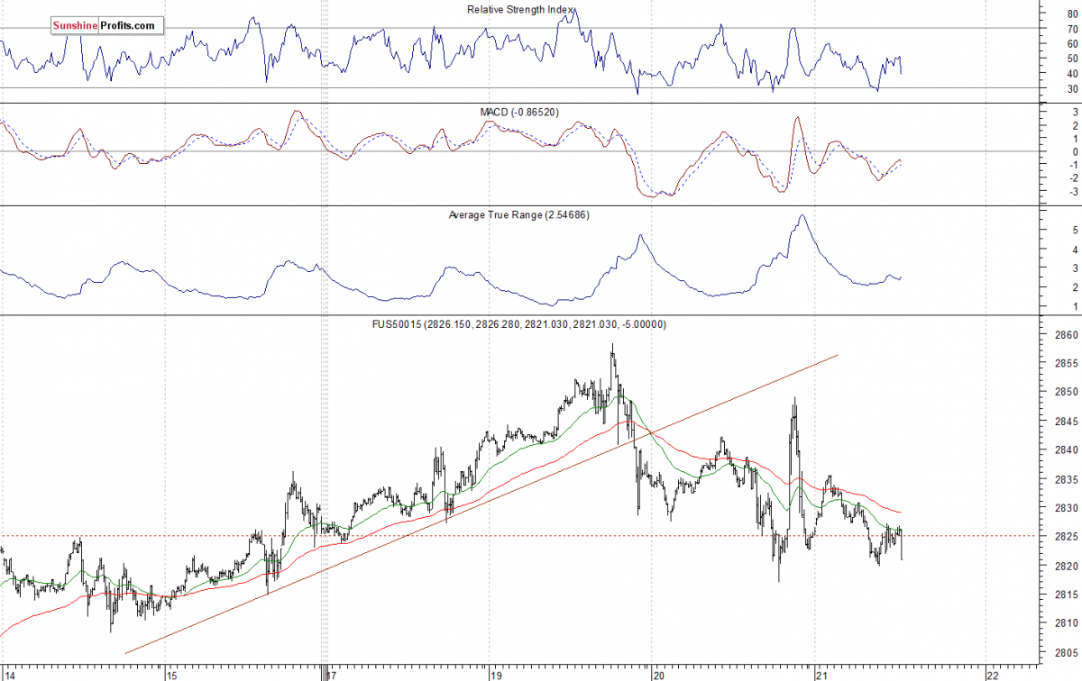
Task: Click date label 17 on time axis
Action: click(331, 674)
